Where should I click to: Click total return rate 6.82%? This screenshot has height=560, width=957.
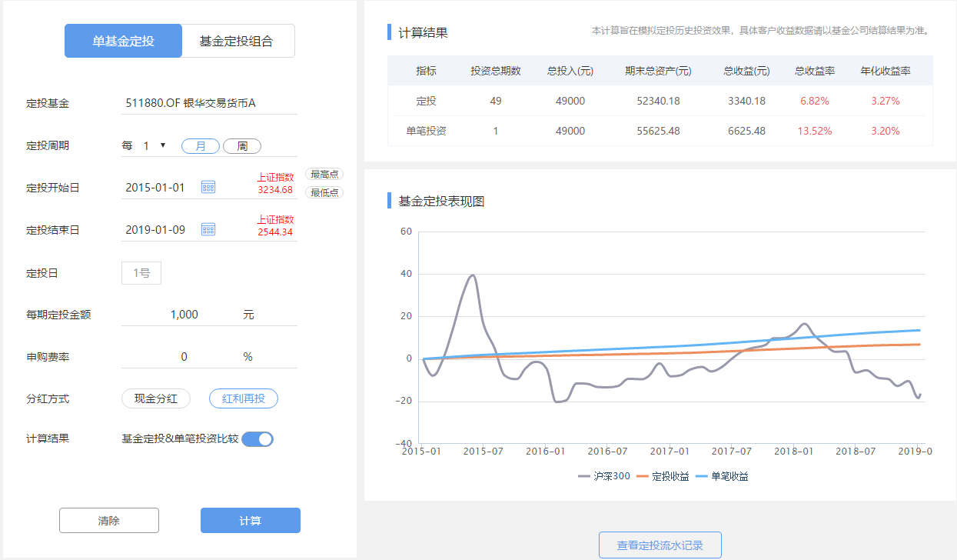coord(815,101)
